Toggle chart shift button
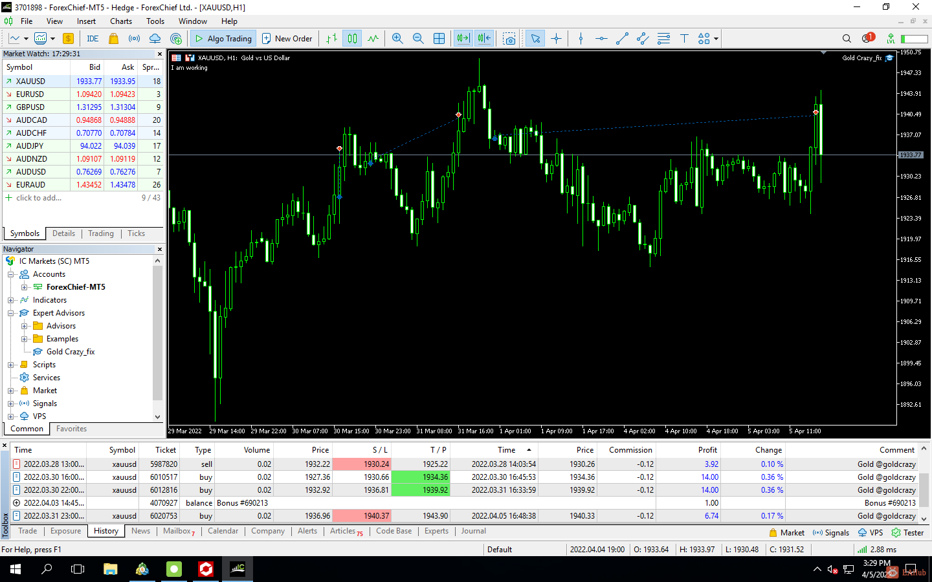Viewport: 932px width, 582px height. (484, 38)
